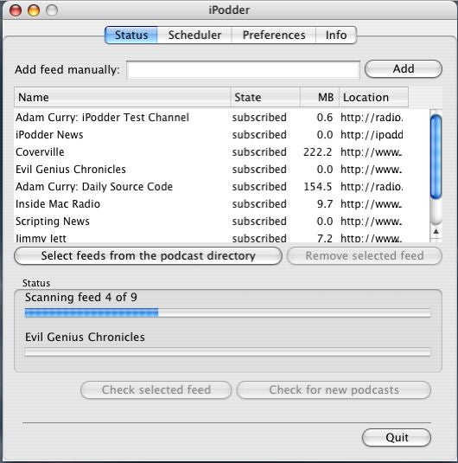
Task: Select Adam Curry: Daily Source Code feed
Action: click(222, 187)
